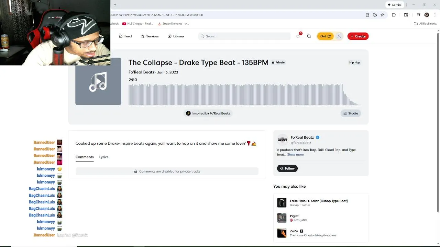Image resolution: width=440 pixels, height=247 pixels.
Task: Open Fo'Real Beatz profile avatar in sidebar
Action: (283, 140)
